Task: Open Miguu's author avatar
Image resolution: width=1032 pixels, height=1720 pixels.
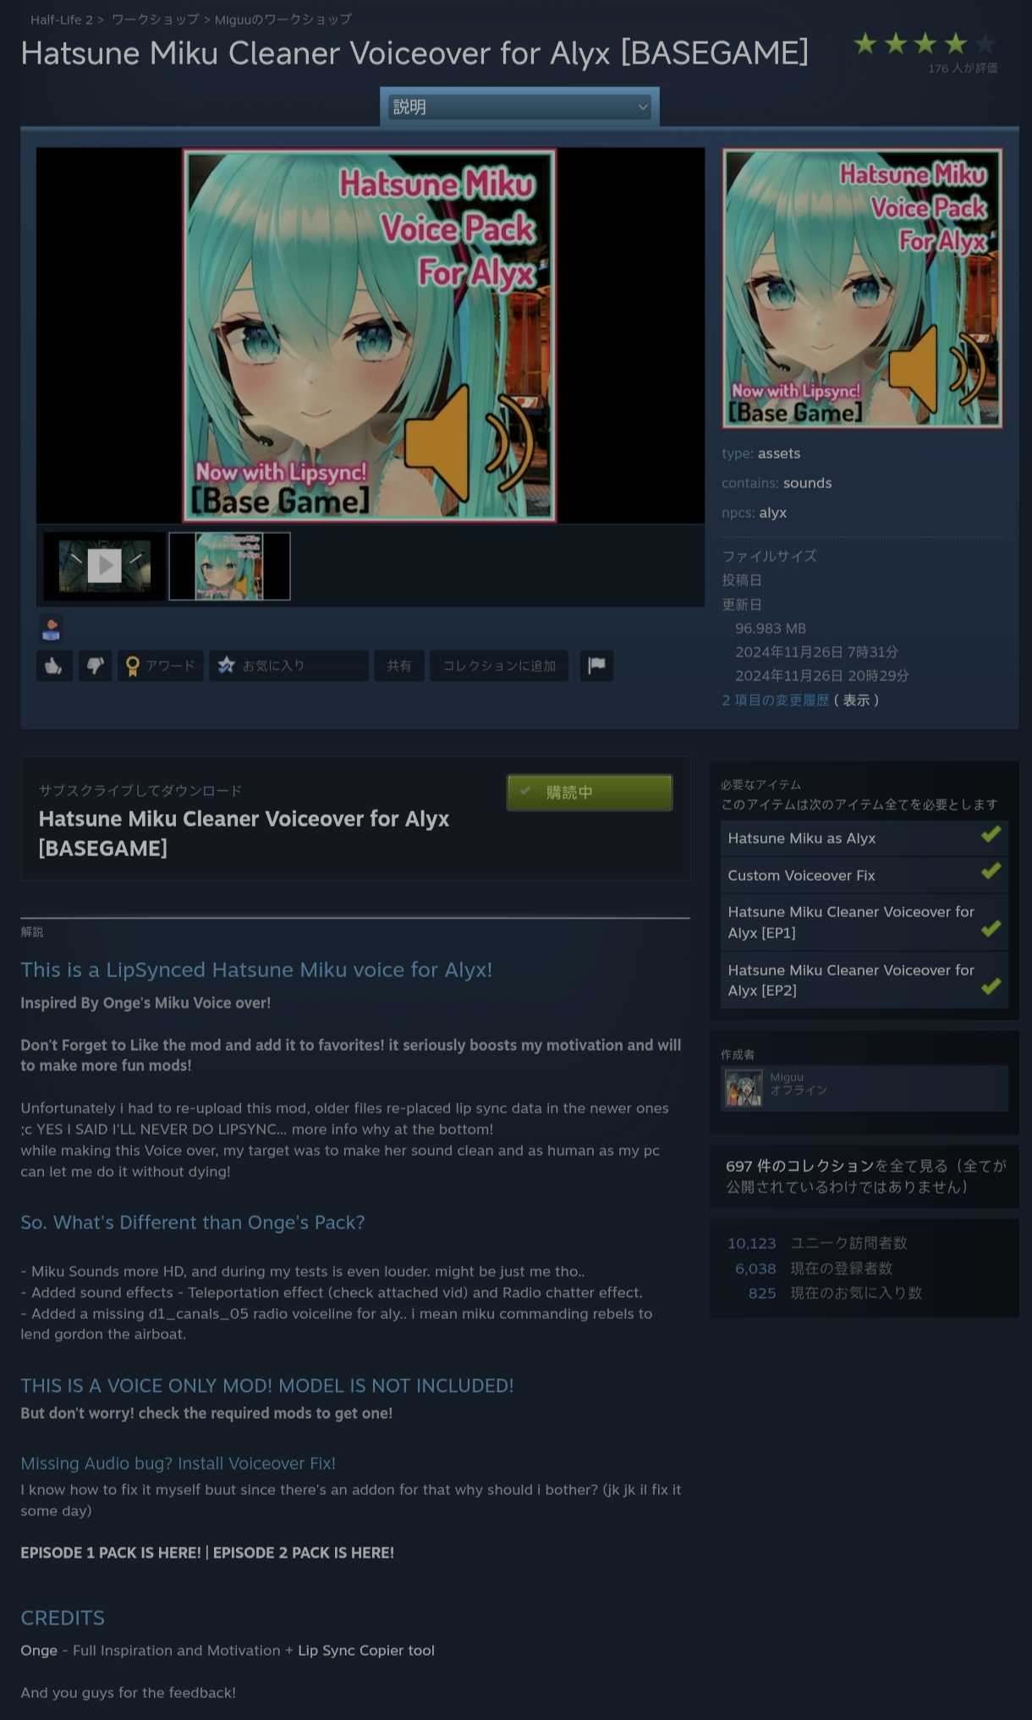Action: (x=744, y=1088)
